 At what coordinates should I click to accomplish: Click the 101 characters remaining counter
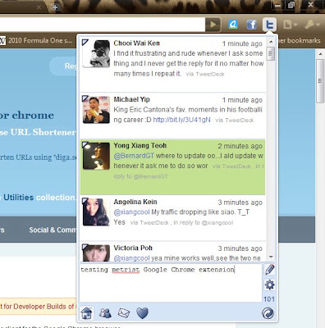point(269,299)
